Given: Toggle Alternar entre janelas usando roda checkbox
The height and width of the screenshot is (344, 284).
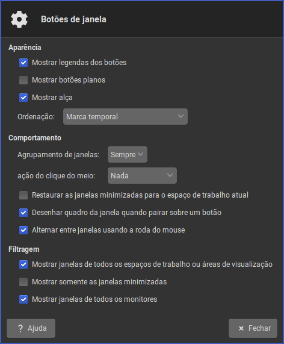Looking at the screenshot, I should click(23, 230).
